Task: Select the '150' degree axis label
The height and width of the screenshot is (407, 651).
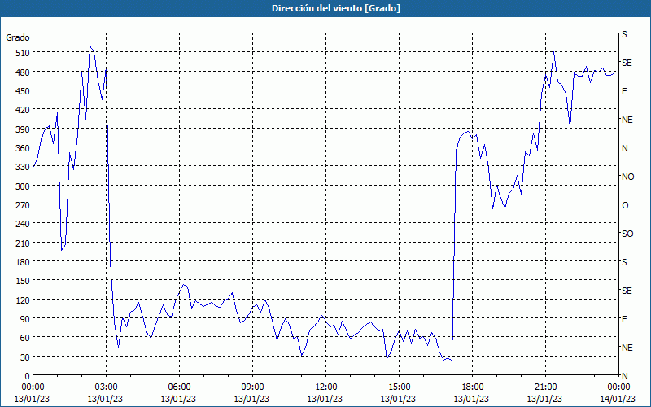Action: [x=23, y=281]
